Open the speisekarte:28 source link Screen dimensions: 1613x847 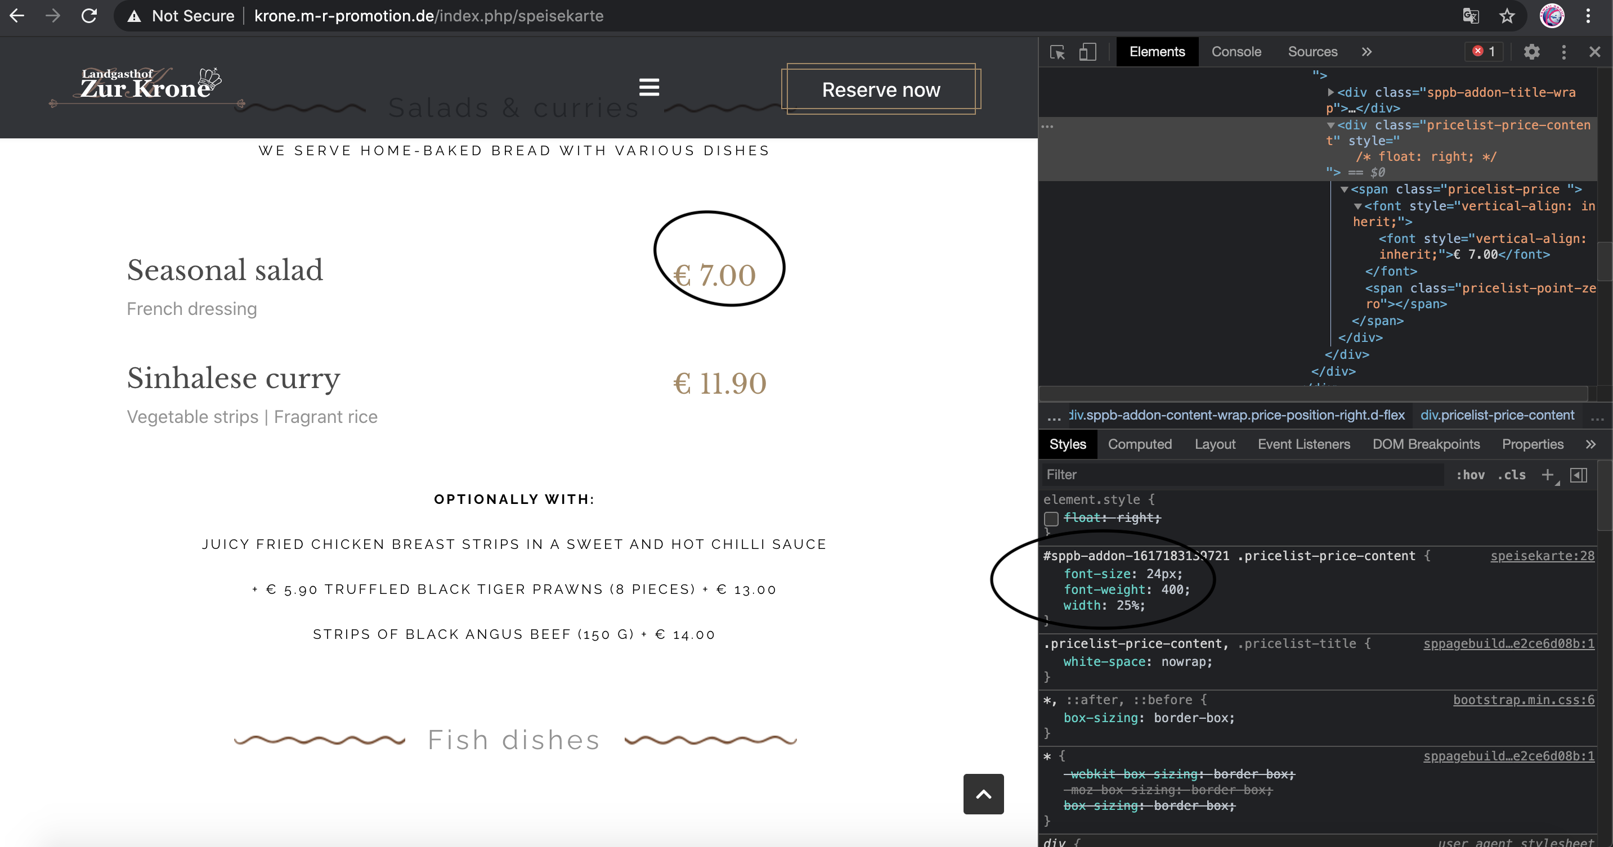coord(1542,556)
